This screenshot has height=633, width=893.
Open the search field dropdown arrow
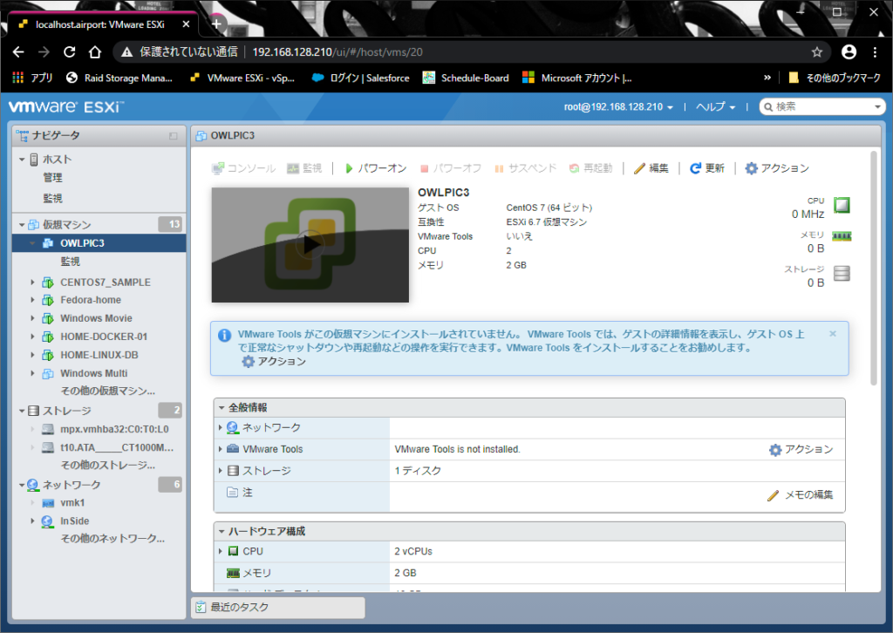tap(877, 107)
